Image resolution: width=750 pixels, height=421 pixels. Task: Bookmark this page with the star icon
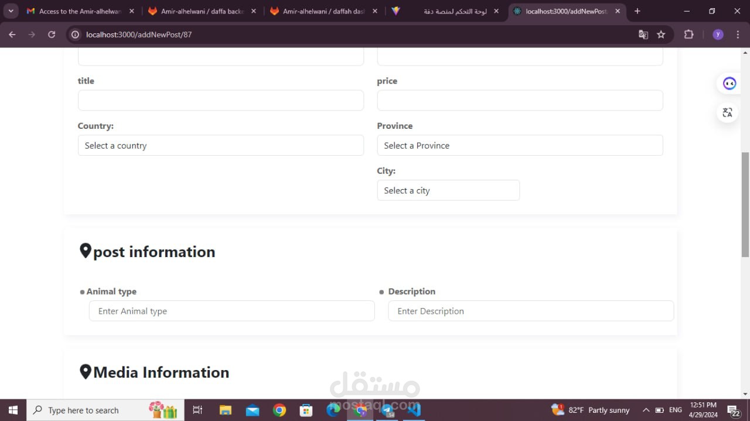click(x=661, y=35)
